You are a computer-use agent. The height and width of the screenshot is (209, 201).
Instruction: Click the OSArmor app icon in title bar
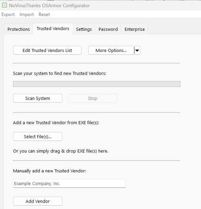(4, 5)
